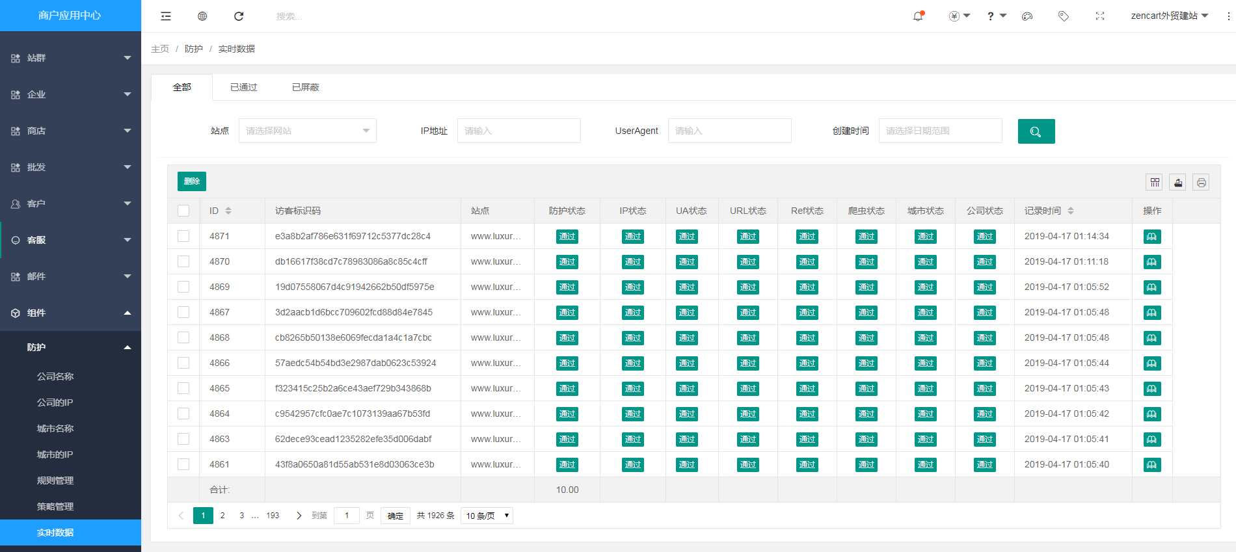The width and height of the screenshot is (1236, 552).
Task: Click the tag notes icon
Action: (x=1064, y=16)
